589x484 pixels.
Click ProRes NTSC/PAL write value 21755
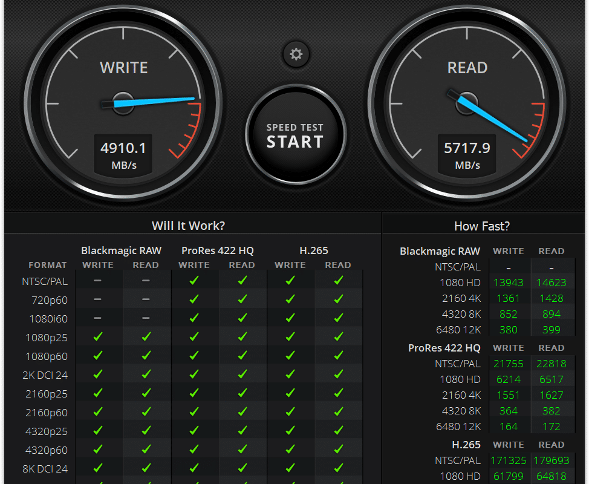[x=508, y=364]
